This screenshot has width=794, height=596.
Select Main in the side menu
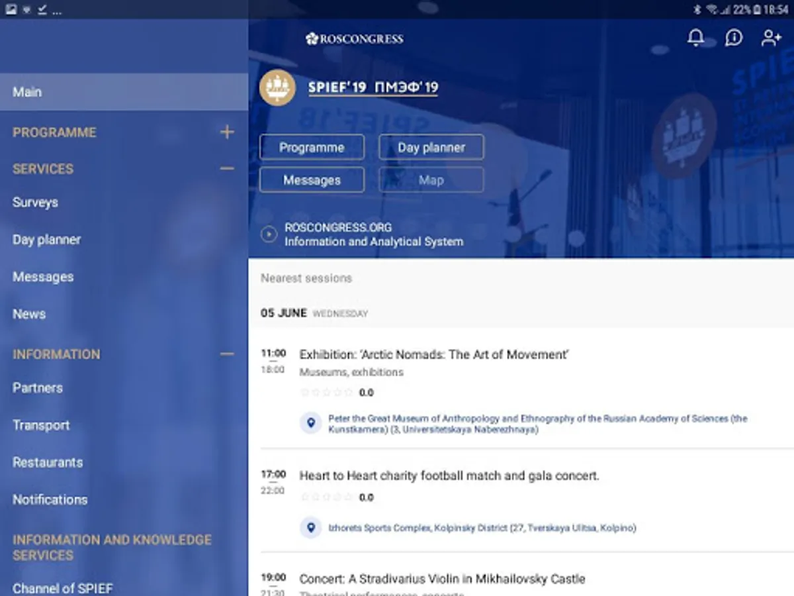124,92
